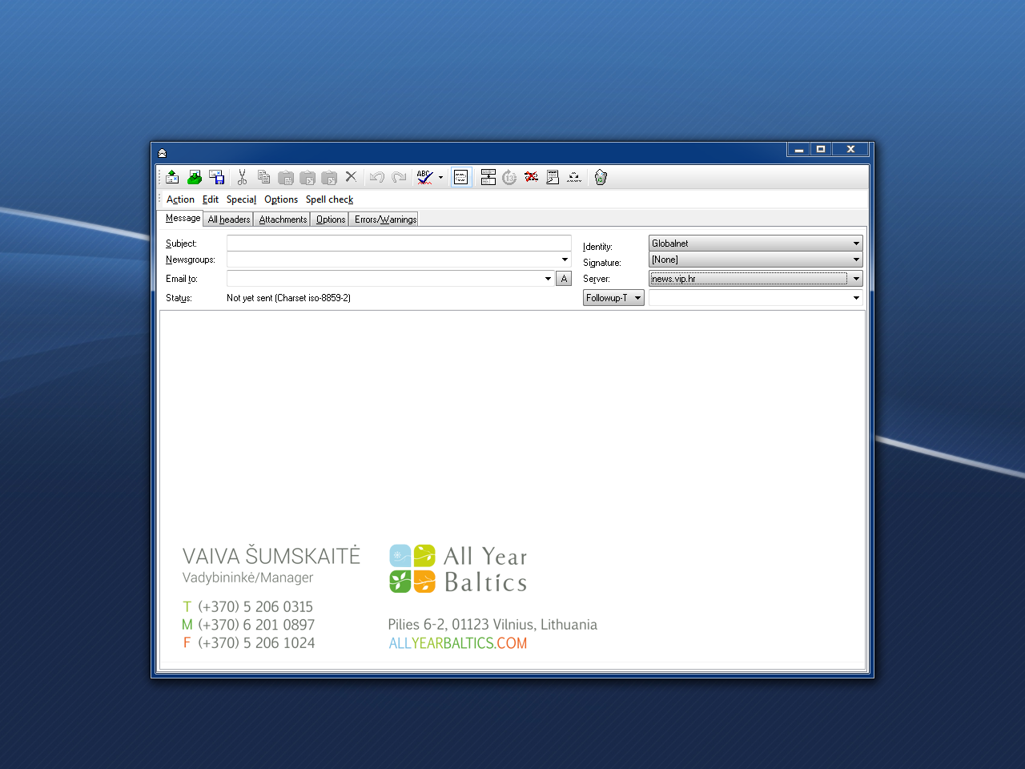Click the send message icon
This screenshot has width=1025, height=769.
point(172,177)
